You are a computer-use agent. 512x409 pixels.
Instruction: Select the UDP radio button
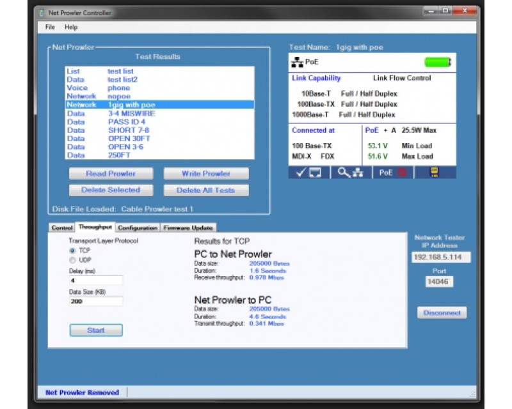coord(72,260)
